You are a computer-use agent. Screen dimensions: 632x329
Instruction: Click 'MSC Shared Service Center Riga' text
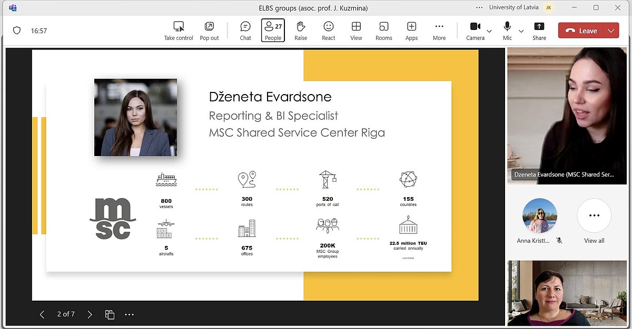(x=297, y=132)
